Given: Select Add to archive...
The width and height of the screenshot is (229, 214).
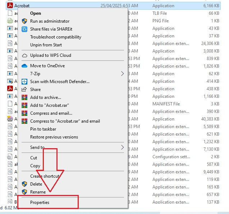Looking at the screenshot, I should coord(46,97).
